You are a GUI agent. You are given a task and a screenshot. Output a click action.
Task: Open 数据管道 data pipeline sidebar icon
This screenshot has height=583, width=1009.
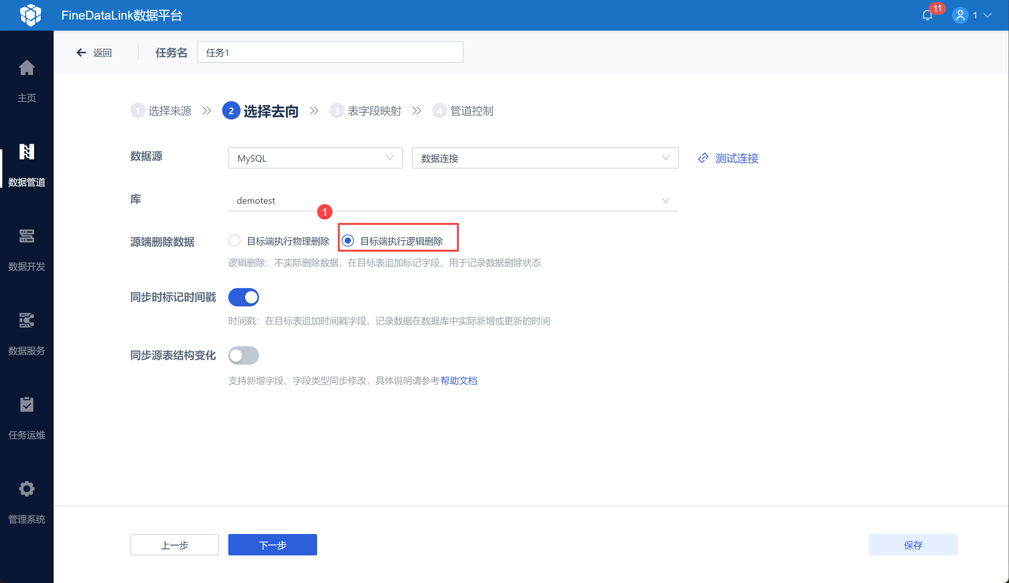tap(26, 152)
